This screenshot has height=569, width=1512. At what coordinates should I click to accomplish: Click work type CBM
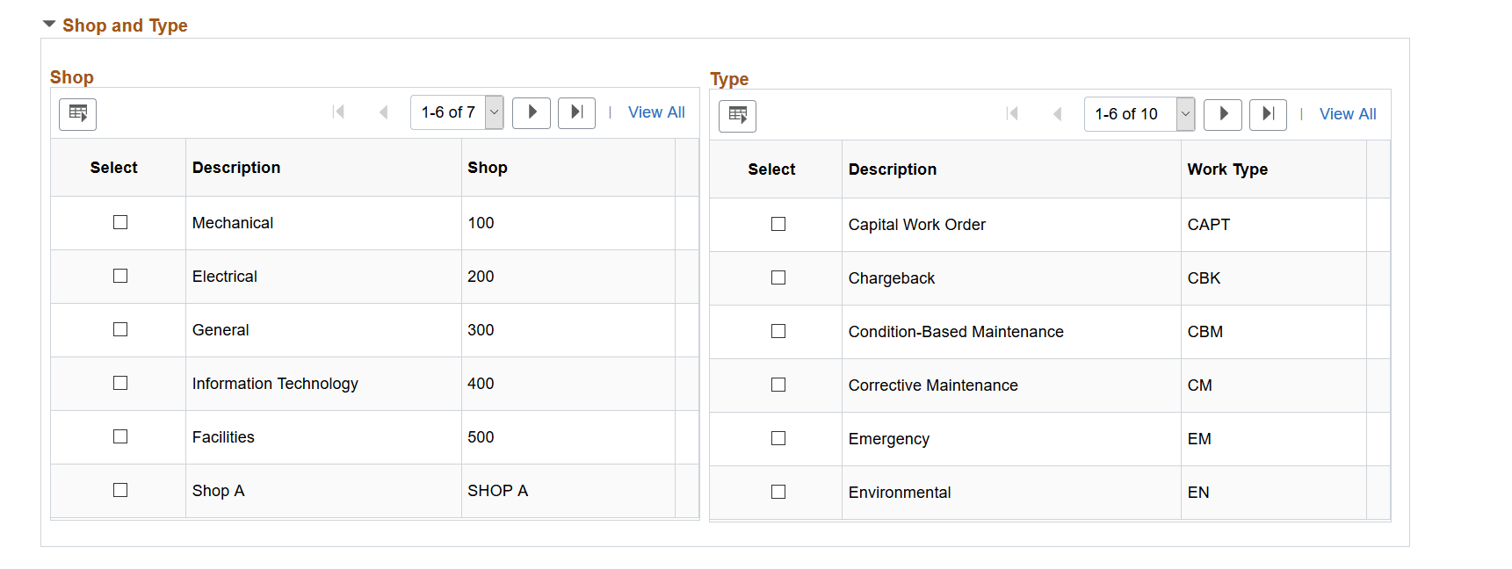point(1205,332)
